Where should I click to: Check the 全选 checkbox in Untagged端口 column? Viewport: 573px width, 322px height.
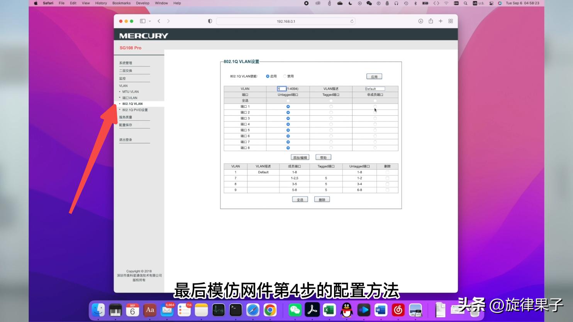[288, 100]
